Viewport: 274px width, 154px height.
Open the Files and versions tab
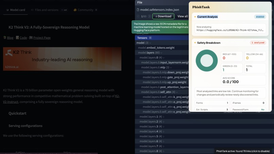coord(45,10)
